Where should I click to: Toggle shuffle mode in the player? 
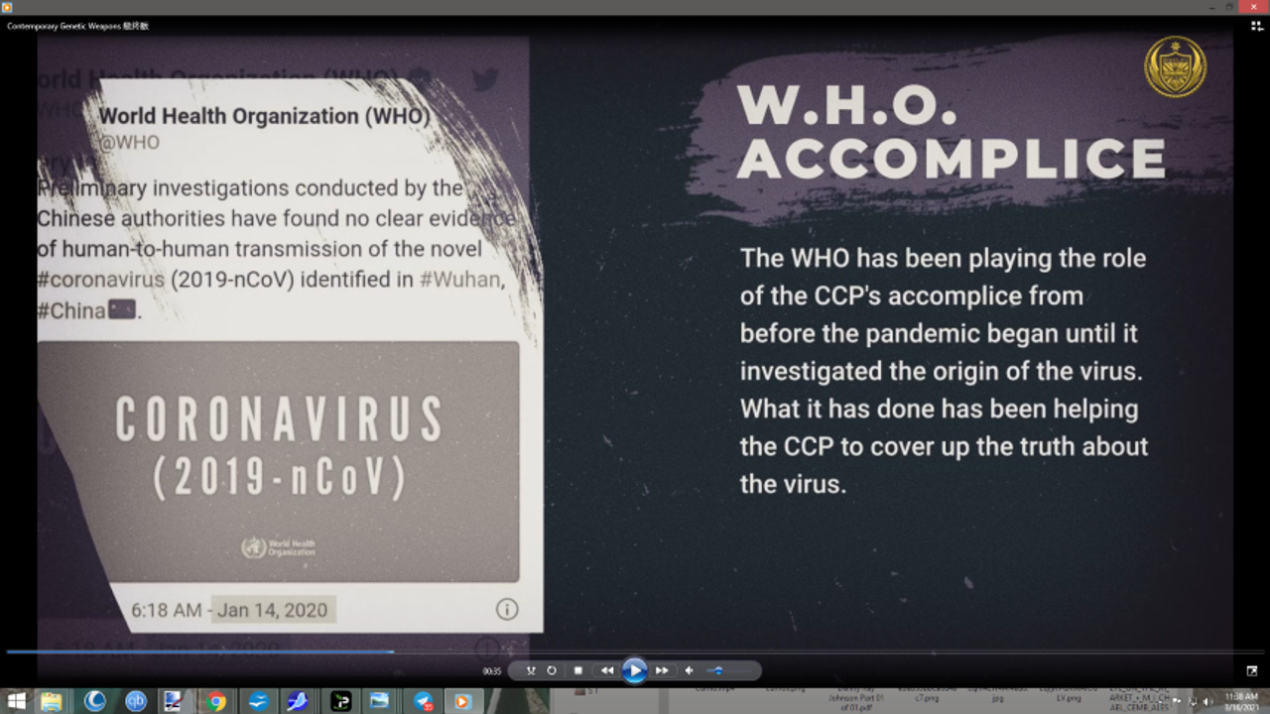click(x=531, y=671)
